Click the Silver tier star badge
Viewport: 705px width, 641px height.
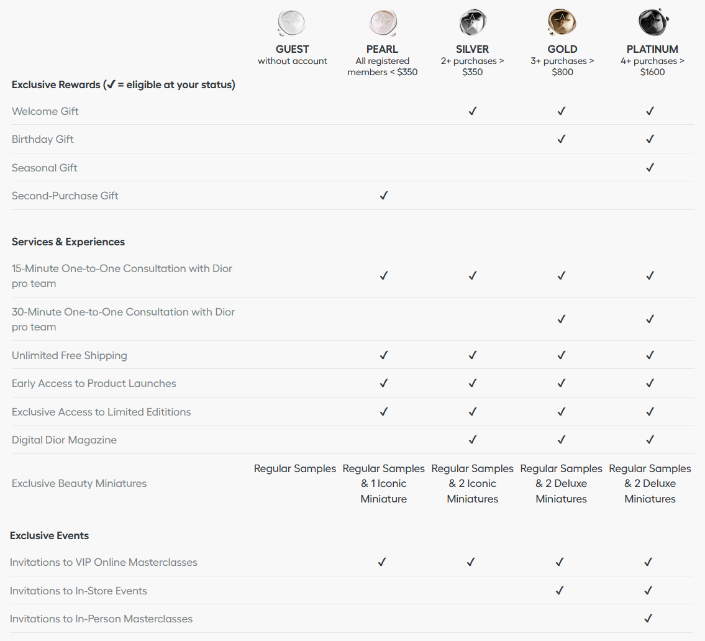tap(472, 23)
